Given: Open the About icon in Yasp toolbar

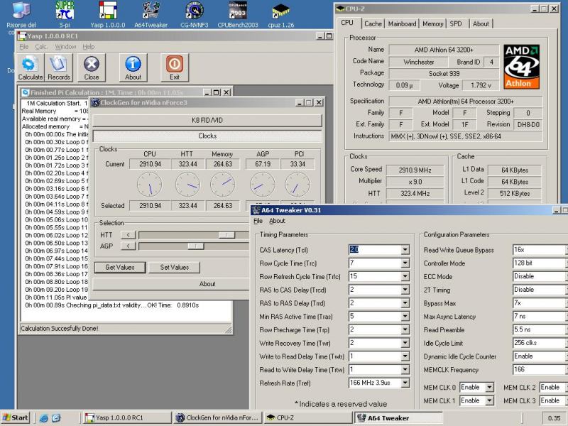Looking at the screenshot, I should tap(133, 67).
